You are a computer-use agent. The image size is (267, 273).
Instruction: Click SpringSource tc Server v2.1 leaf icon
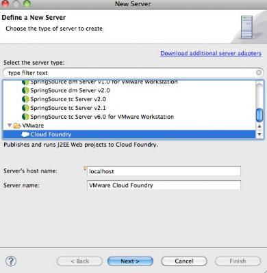(x=25, y=108)
